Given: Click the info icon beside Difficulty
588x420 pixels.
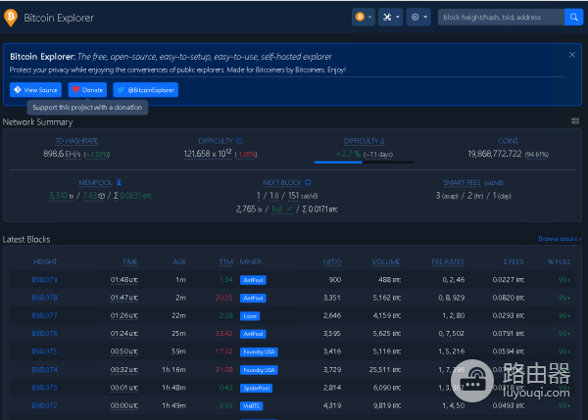Looking at the screenshot, I should (x=240, y=141).
